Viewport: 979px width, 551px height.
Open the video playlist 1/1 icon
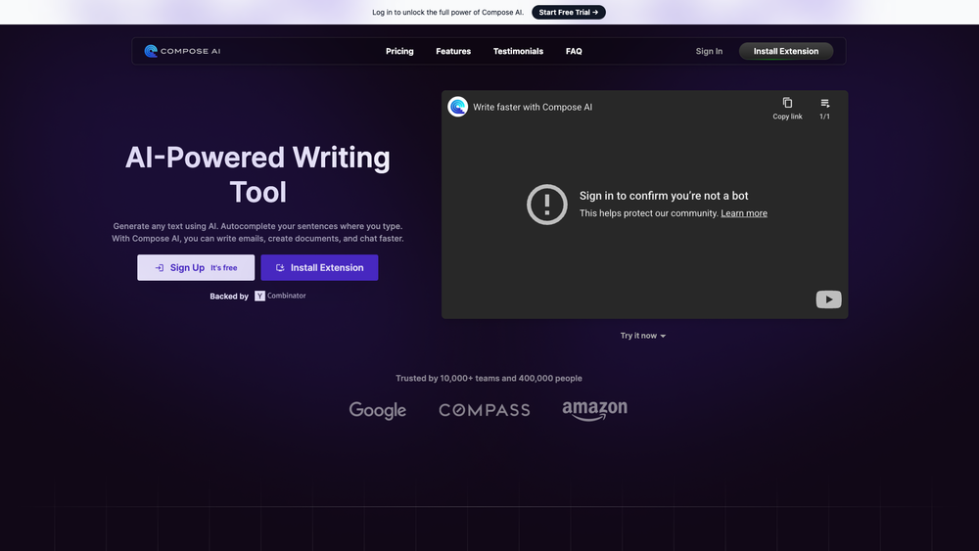[x=824, y=109]
